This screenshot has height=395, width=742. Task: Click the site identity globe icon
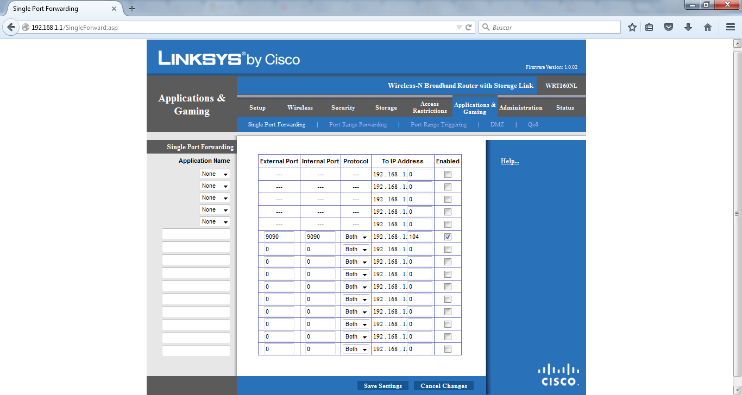pyautogui.click(x=26, y=27)
